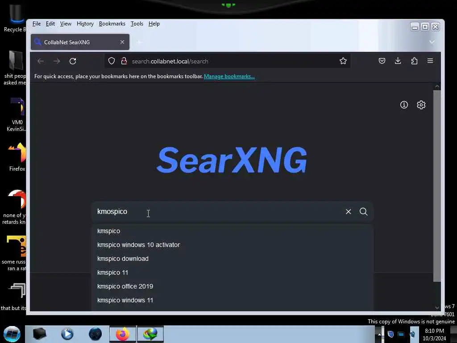Click the SearXNG logo
Image resolution: width=457 pixels, height=343 pixels.
[x=232, y=160]
